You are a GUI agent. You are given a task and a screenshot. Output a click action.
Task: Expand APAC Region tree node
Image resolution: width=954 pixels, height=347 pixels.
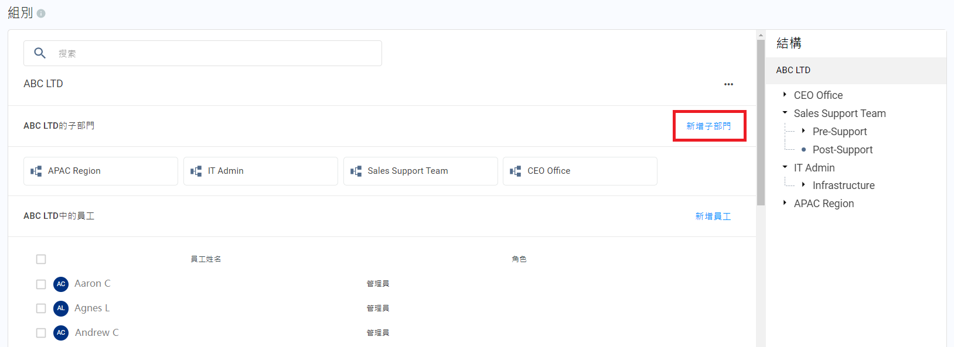pyautogui.click(x=785, y=203)
